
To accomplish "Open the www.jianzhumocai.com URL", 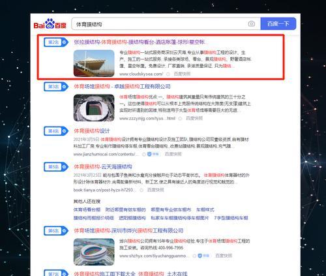I will coord(106,154).
